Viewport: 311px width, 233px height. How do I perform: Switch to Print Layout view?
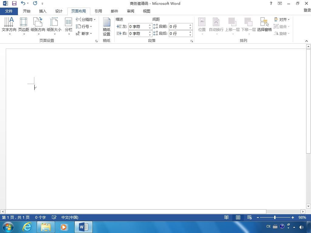pos(238,217)
